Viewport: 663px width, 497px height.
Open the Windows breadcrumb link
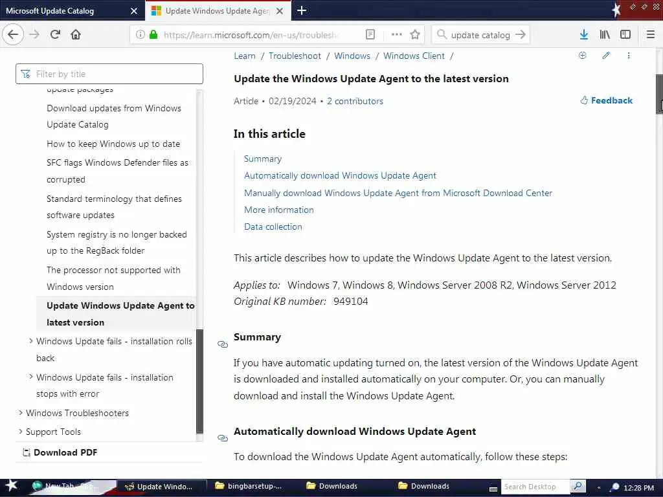click(352, 56)
